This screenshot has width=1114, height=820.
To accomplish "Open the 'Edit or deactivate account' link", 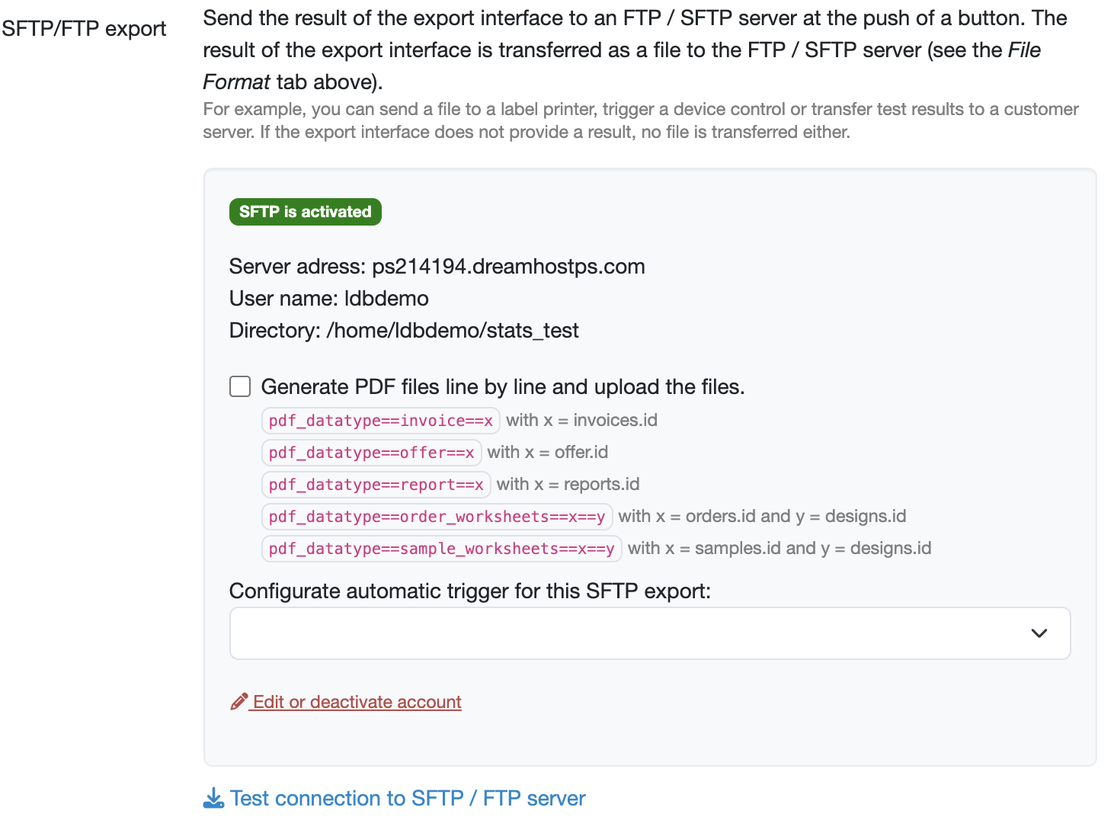I will click(357, 702).
